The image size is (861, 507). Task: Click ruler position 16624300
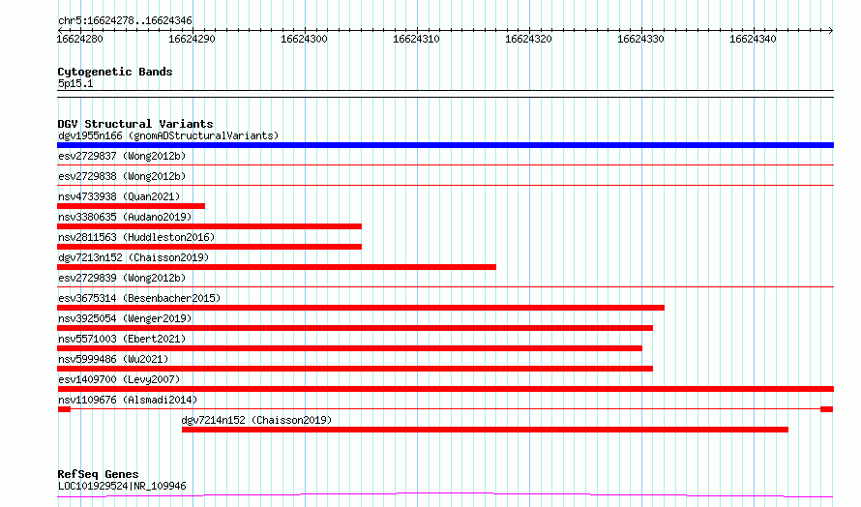tap(304, 39)
